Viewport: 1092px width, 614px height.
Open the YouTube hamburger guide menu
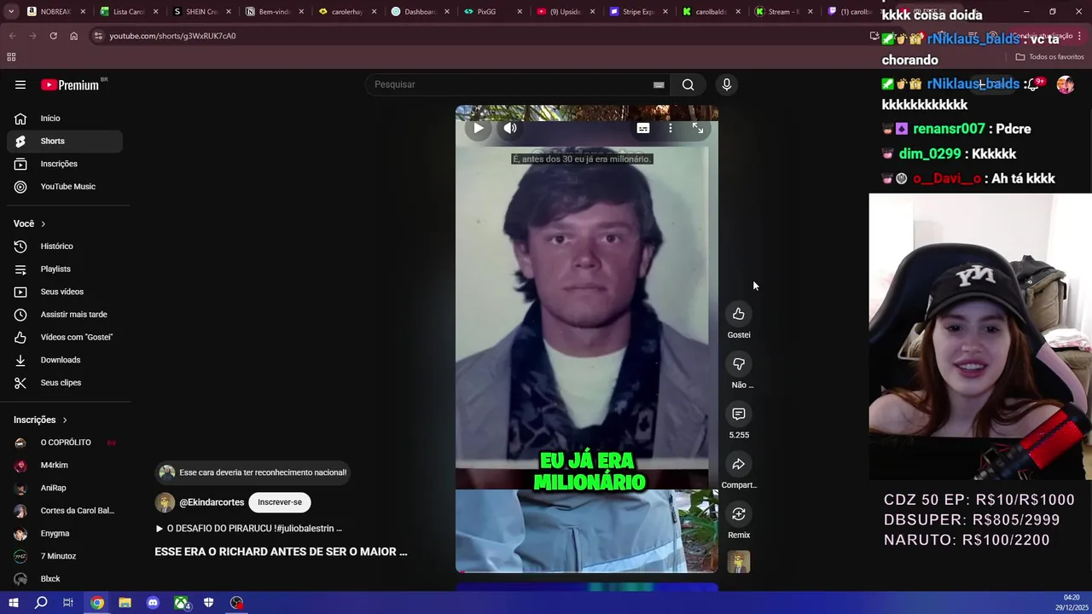coord(20,84)
